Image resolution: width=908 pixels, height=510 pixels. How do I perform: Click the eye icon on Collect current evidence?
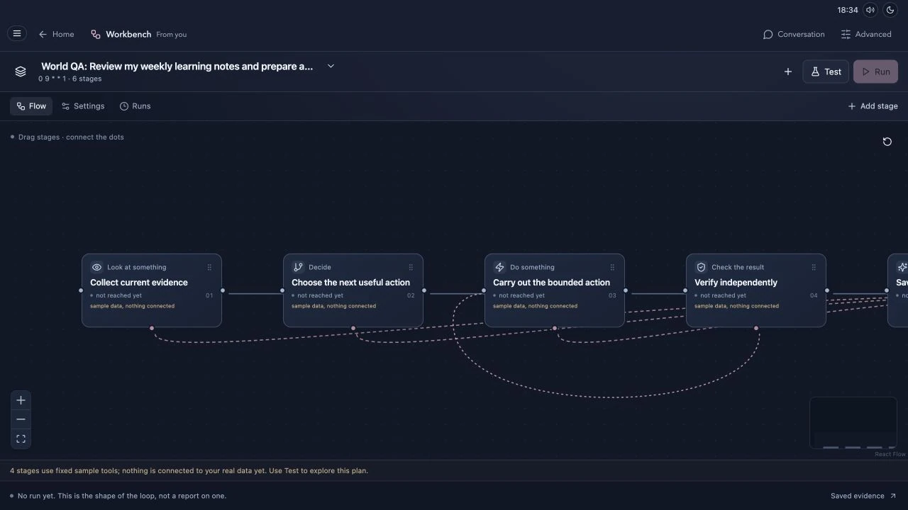(x=96, y=267)
